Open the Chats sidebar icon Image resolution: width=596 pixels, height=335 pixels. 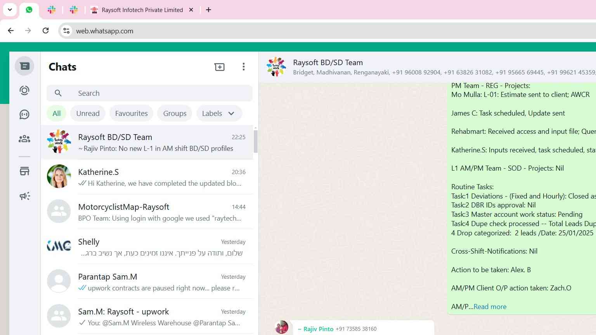[24, 66]
